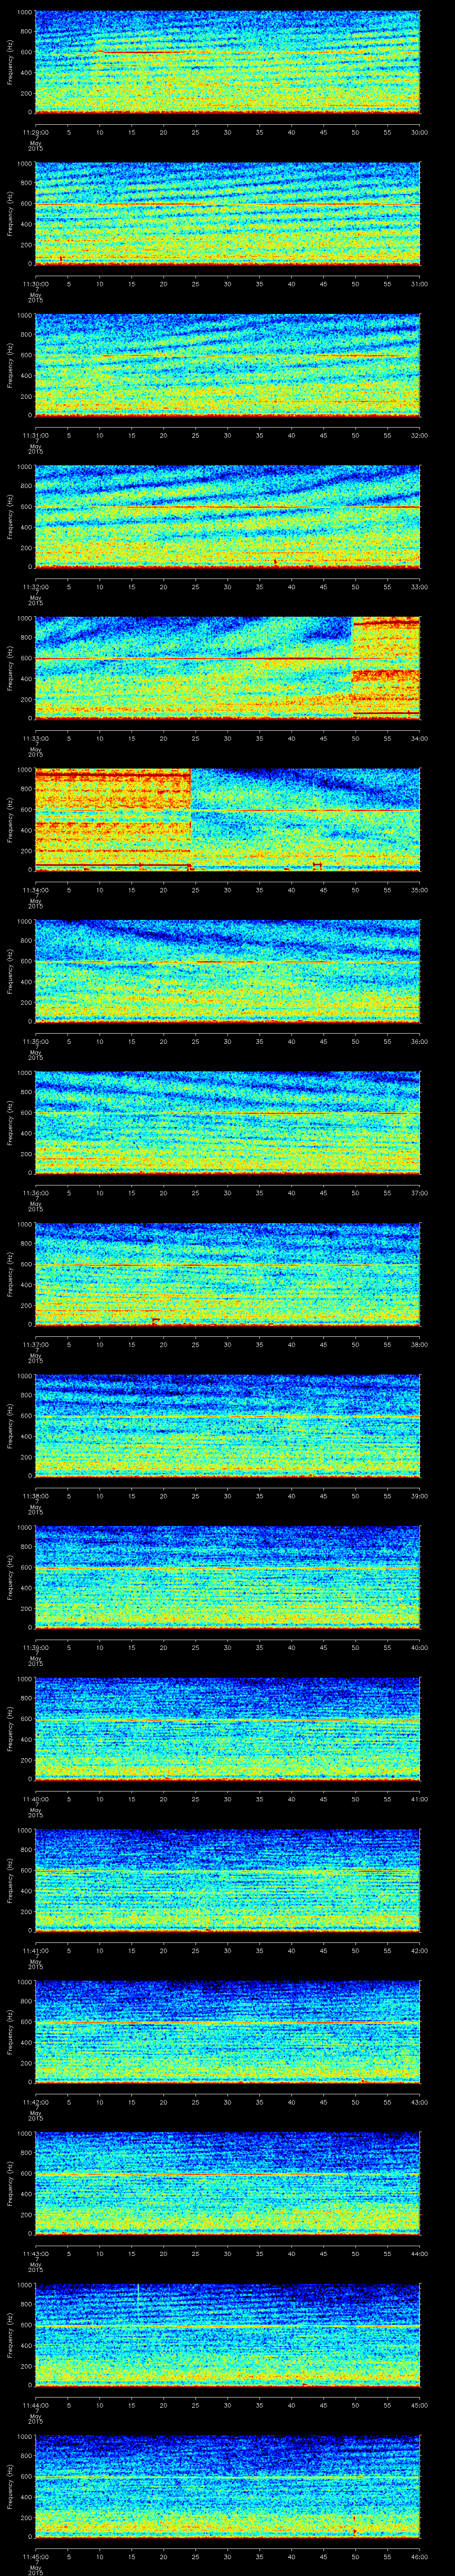Click the spectrogram plot starting at 11:36:00
Viewport: 455px width, 2576px height.
point(227,1123)
